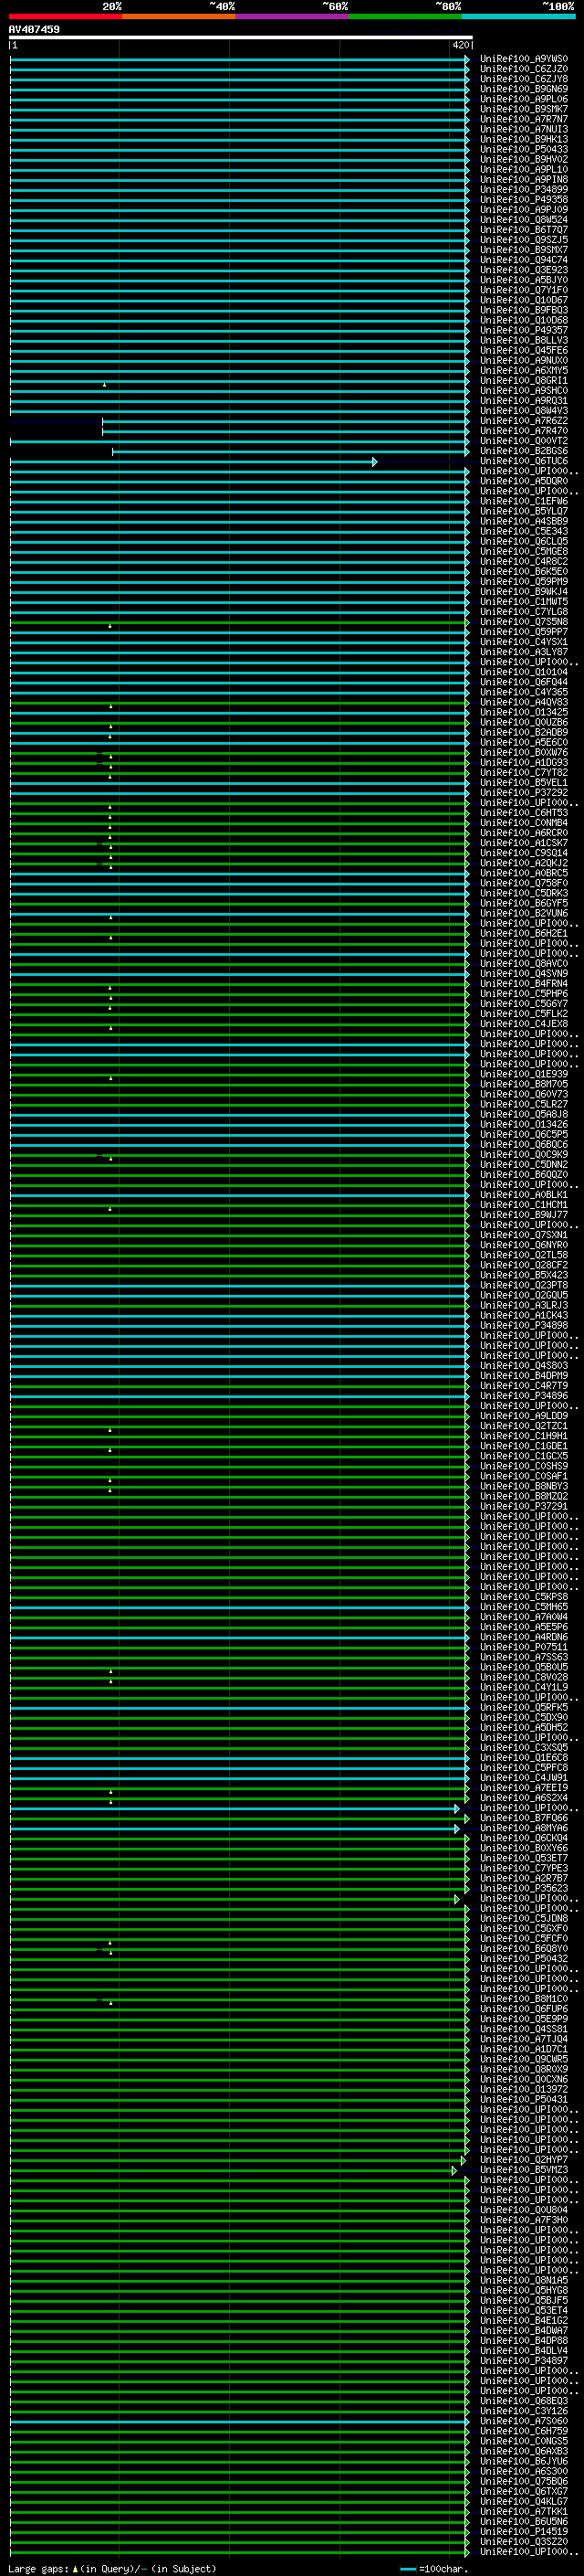Click yellow gap triangle in bottom legend
The width and height of the screenshot is (584, 2576).
pyautogui.click(x=75, y=2569)
